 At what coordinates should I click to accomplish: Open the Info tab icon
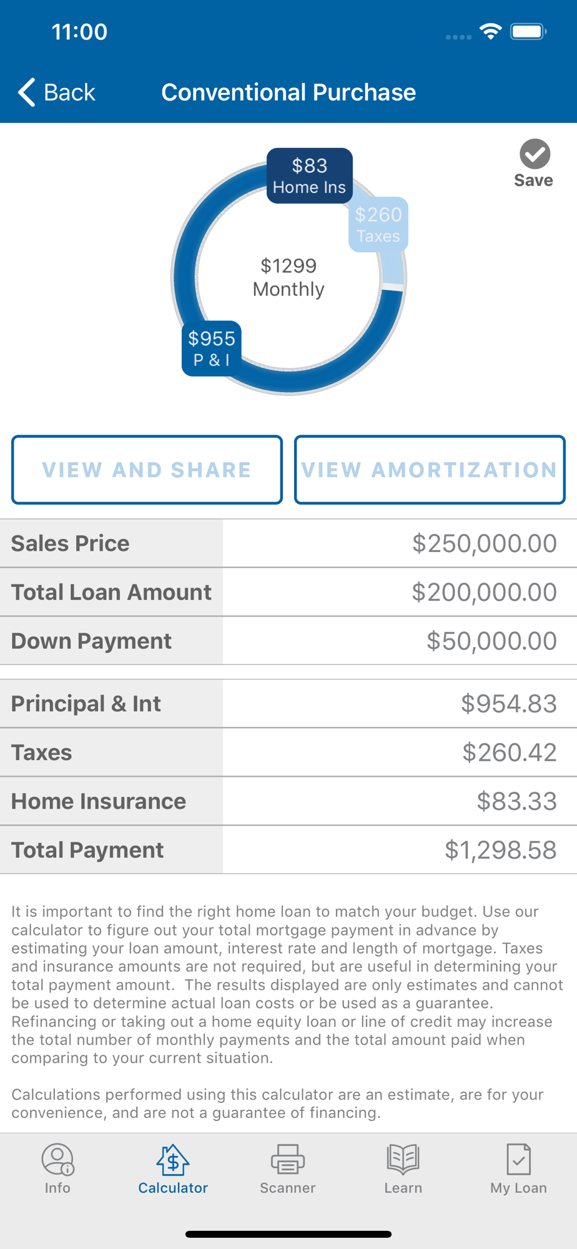coord(57,1160)
